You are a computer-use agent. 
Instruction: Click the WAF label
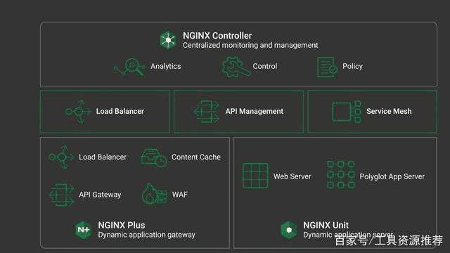coord(180,195)
